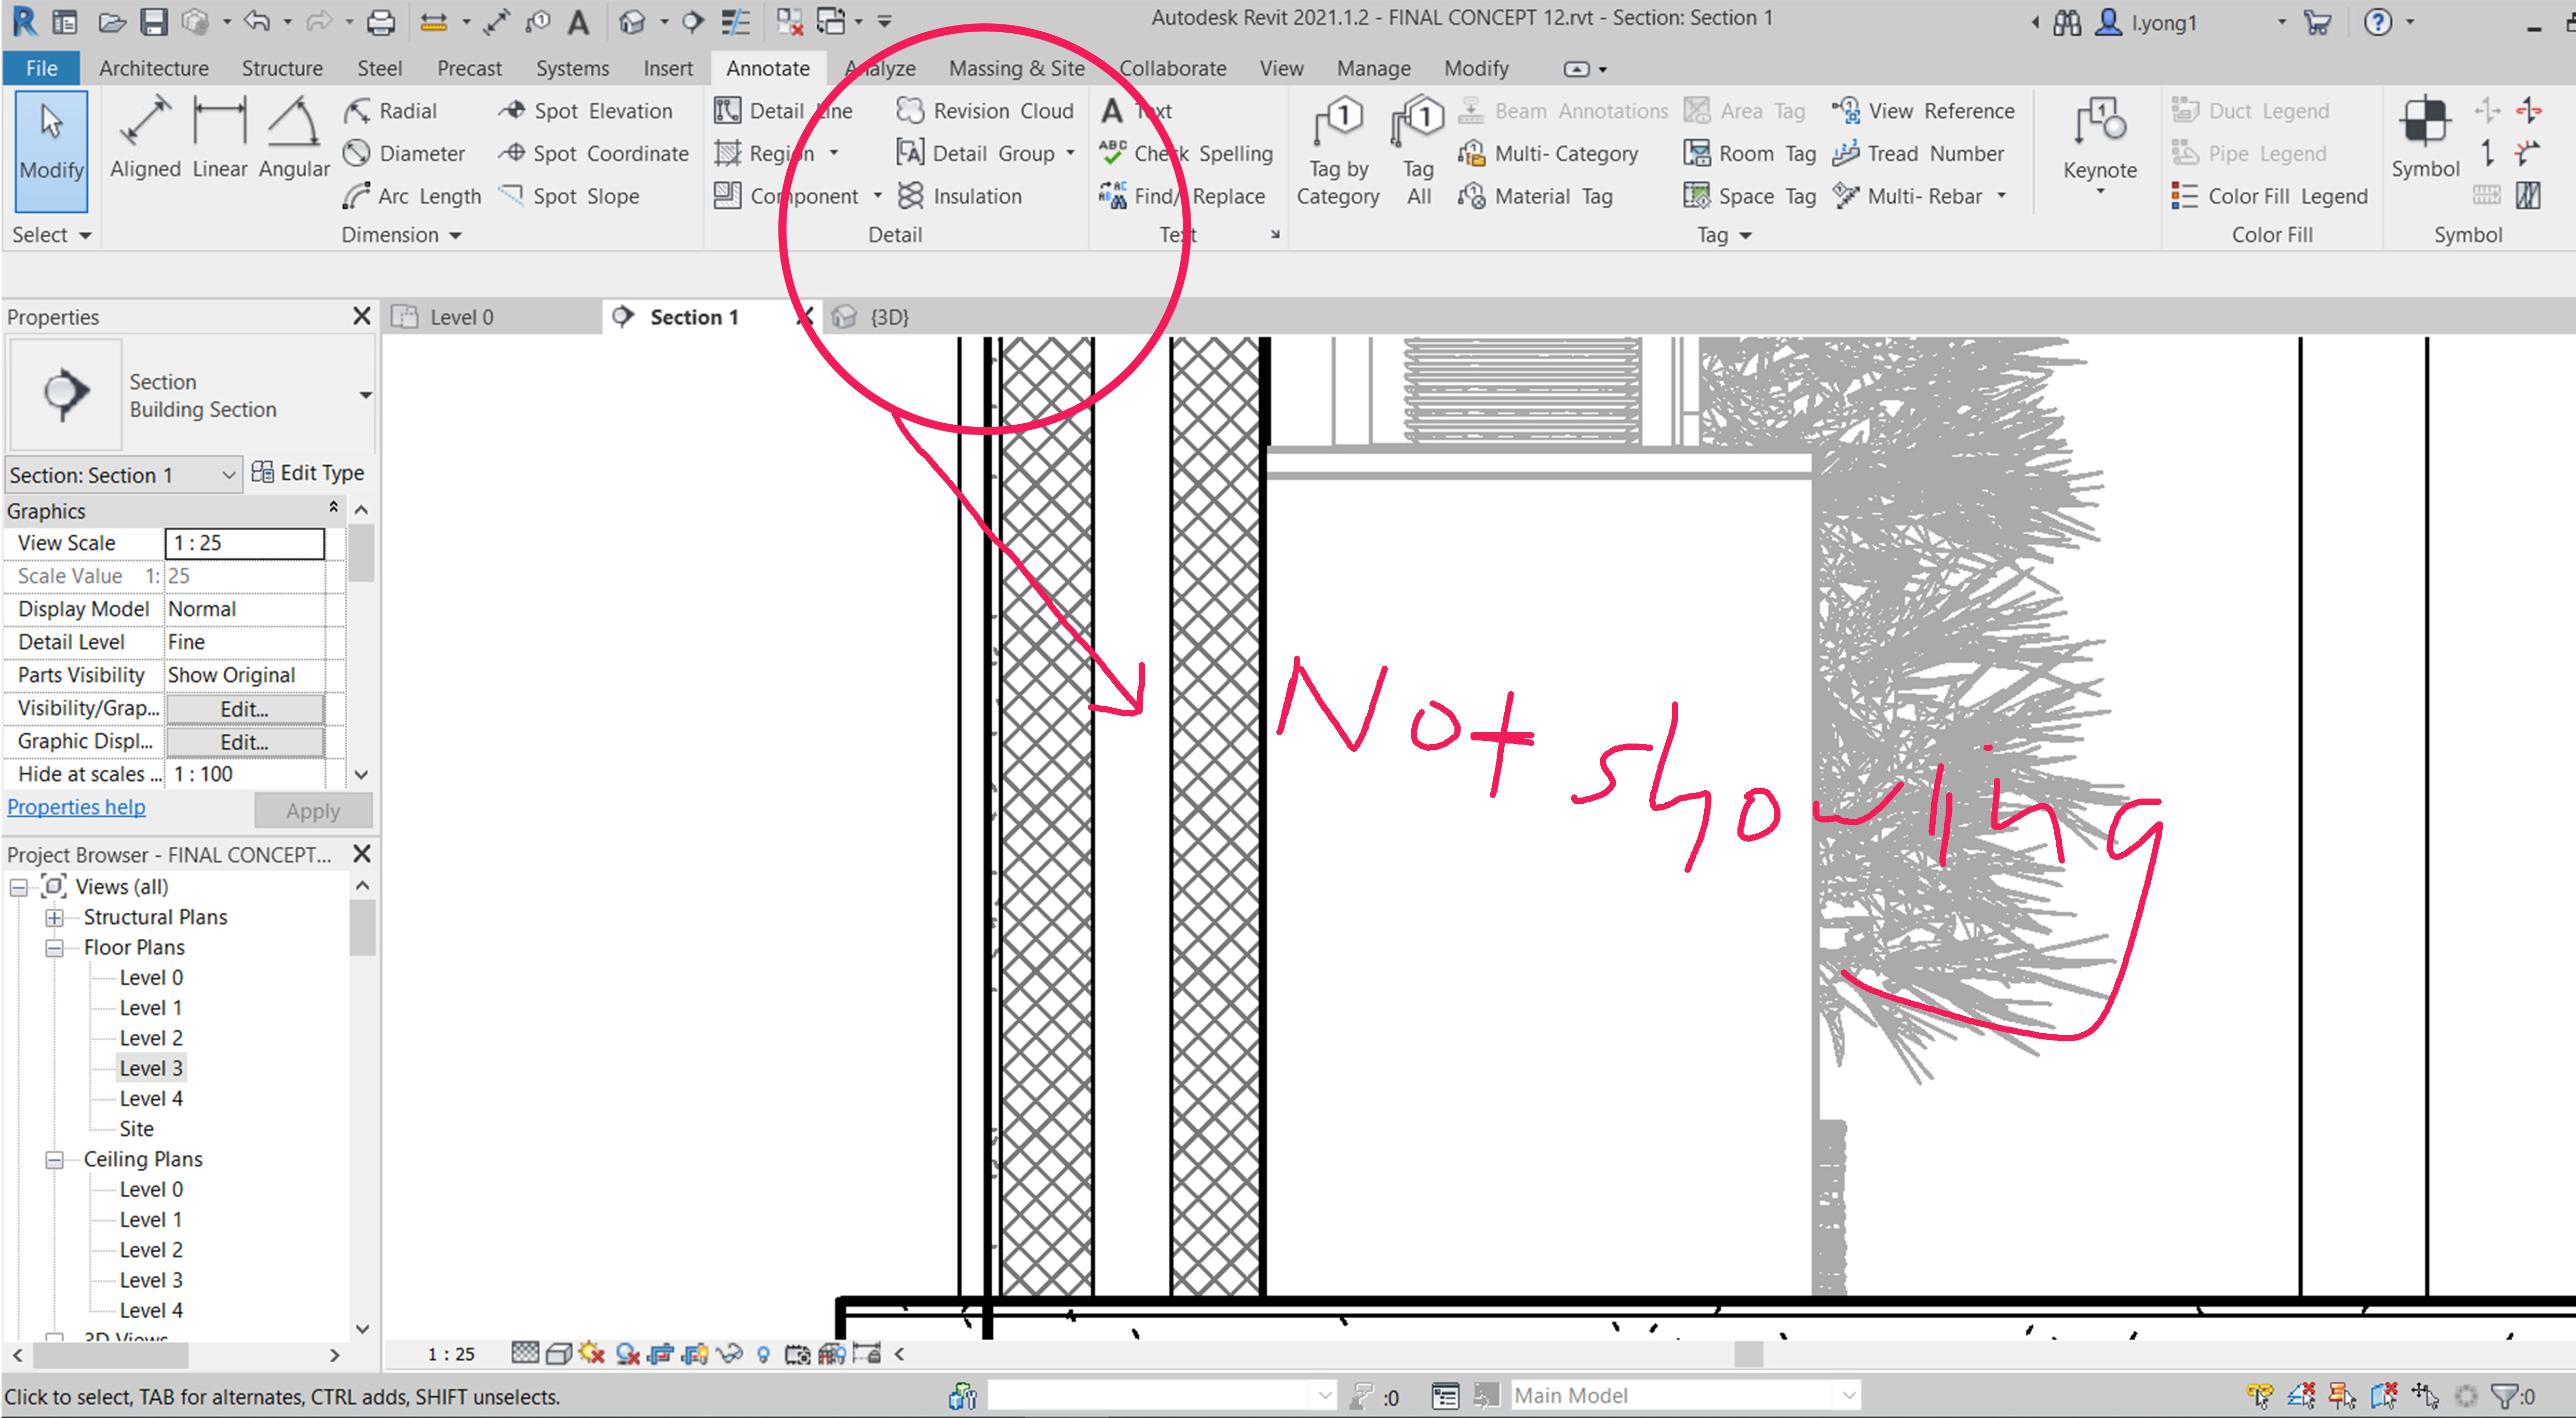Image resolution: width=2576 pixels, height=1418 pixels.
Task: Open the section type selector dropdown
Action: point(366,395)
